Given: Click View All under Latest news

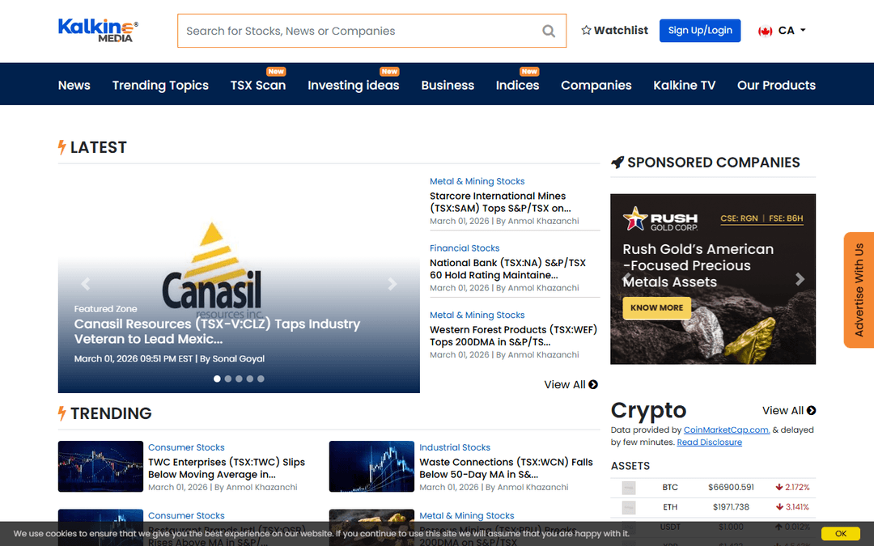Looking at the screenshot, I should (x=571, y=384).
